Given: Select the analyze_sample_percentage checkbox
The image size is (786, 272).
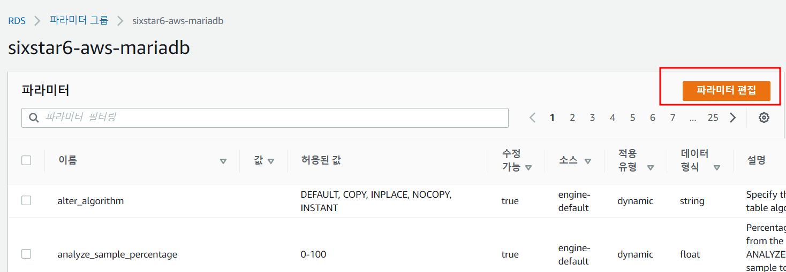Looking at the screenshot, I should [x=26, y=254].
